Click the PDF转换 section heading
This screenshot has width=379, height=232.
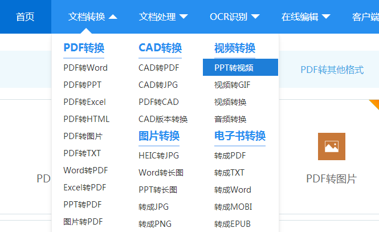[x=84, y=48]
